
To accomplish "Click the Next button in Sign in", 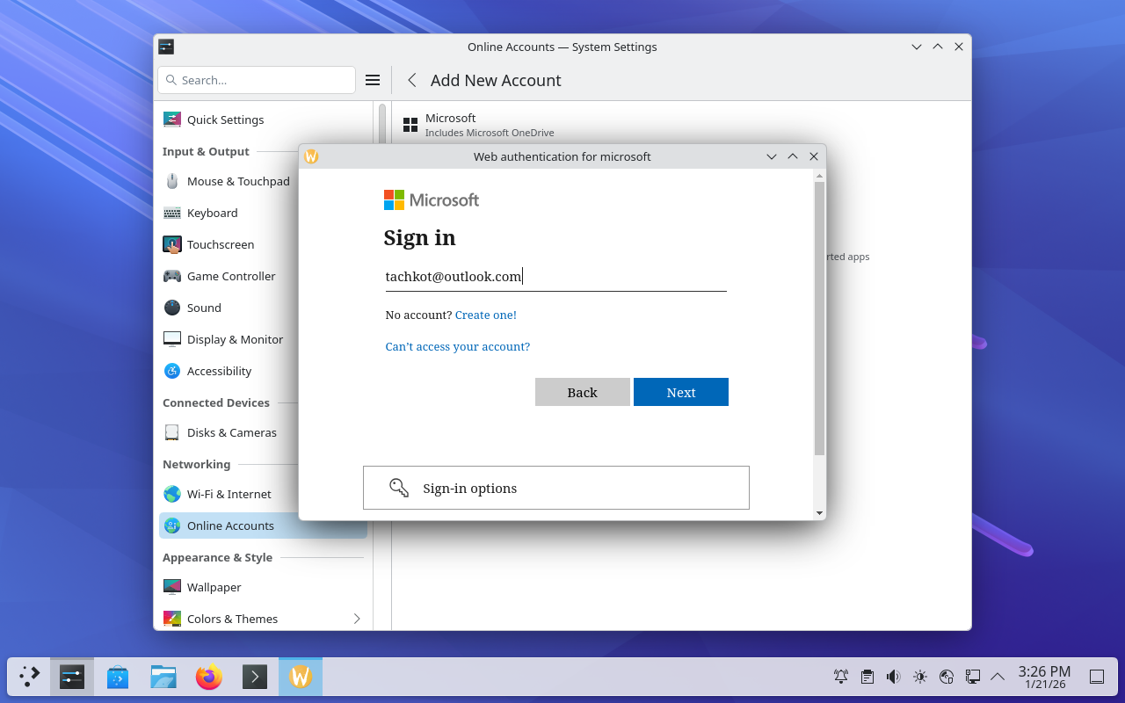I will tap(680, 392).
